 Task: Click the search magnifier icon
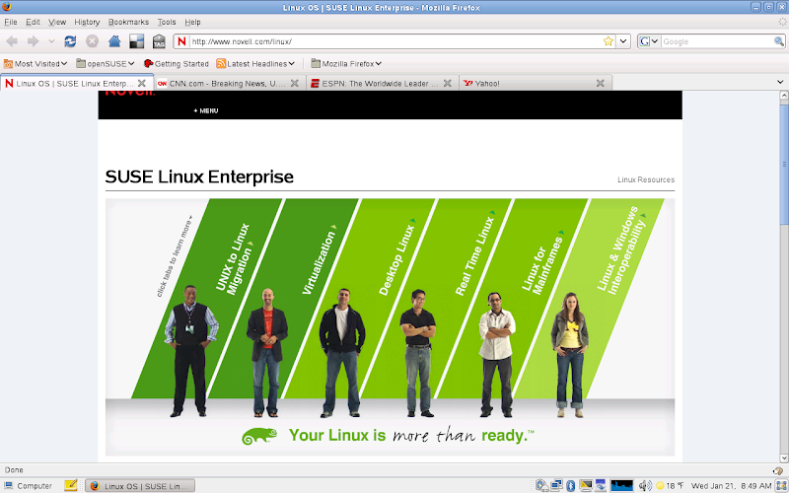(x=778, y=41)
